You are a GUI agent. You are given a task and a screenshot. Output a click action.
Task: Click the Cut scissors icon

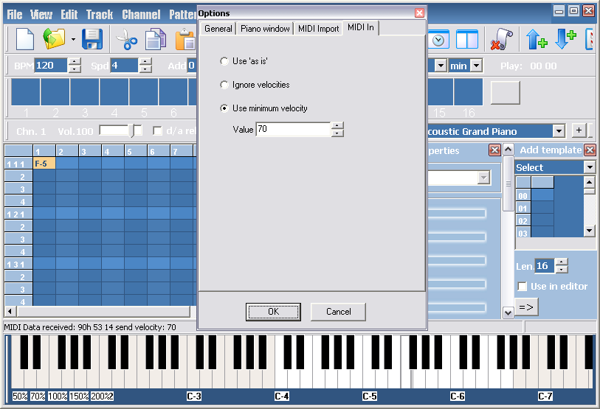tap(126, 39)
